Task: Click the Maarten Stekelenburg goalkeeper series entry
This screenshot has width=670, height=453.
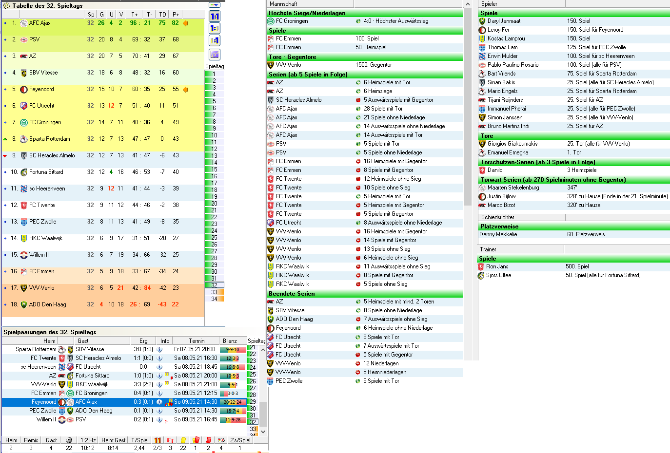Action: click(x=574, y=188)
